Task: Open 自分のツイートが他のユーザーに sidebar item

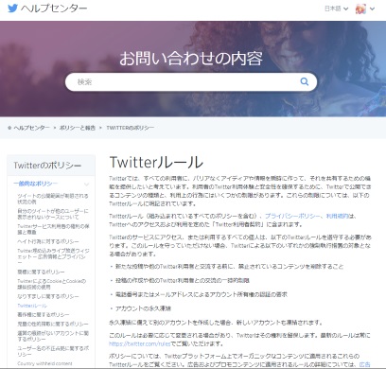Action: pos(53,214)
